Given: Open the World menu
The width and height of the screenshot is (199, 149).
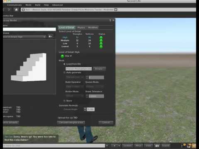Looking at the screenshot, I should click(x=28, y=5).
